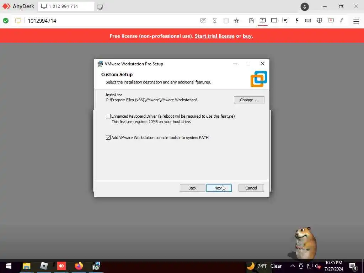Open the network tray icon
This screenshot has width=364, height=273.
pyautogui.click(x=310, y=266)
